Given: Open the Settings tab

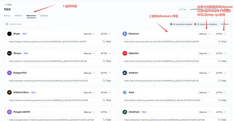Looking at the screenshot, I should click(44, 15).
